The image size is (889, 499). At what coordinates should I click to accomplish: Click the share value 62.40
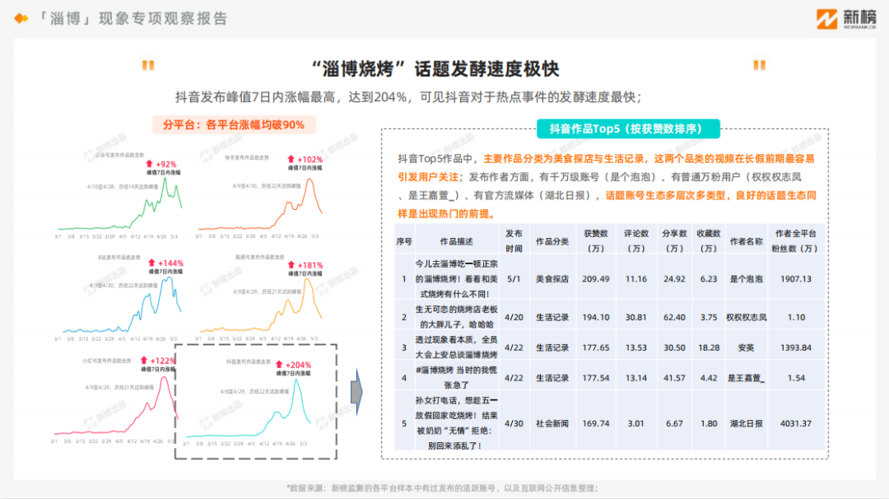click(674, 317)
